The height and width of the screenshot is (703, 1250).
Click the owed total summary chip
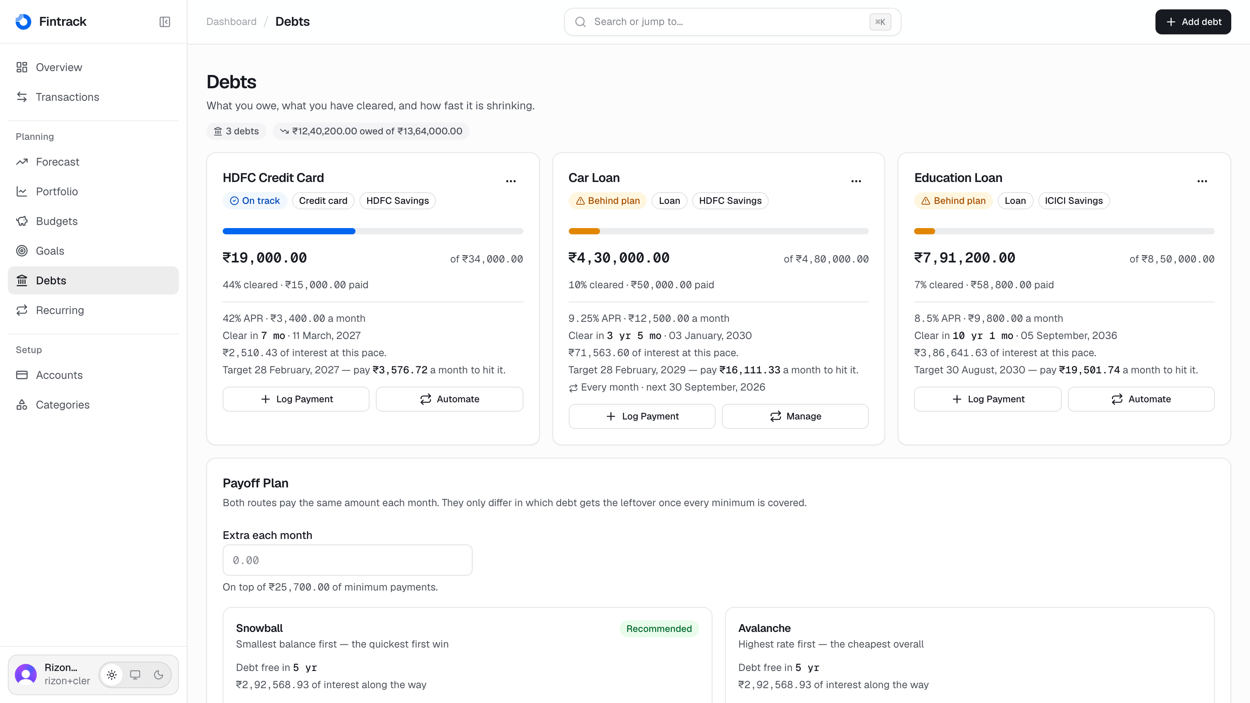[371, 131]
